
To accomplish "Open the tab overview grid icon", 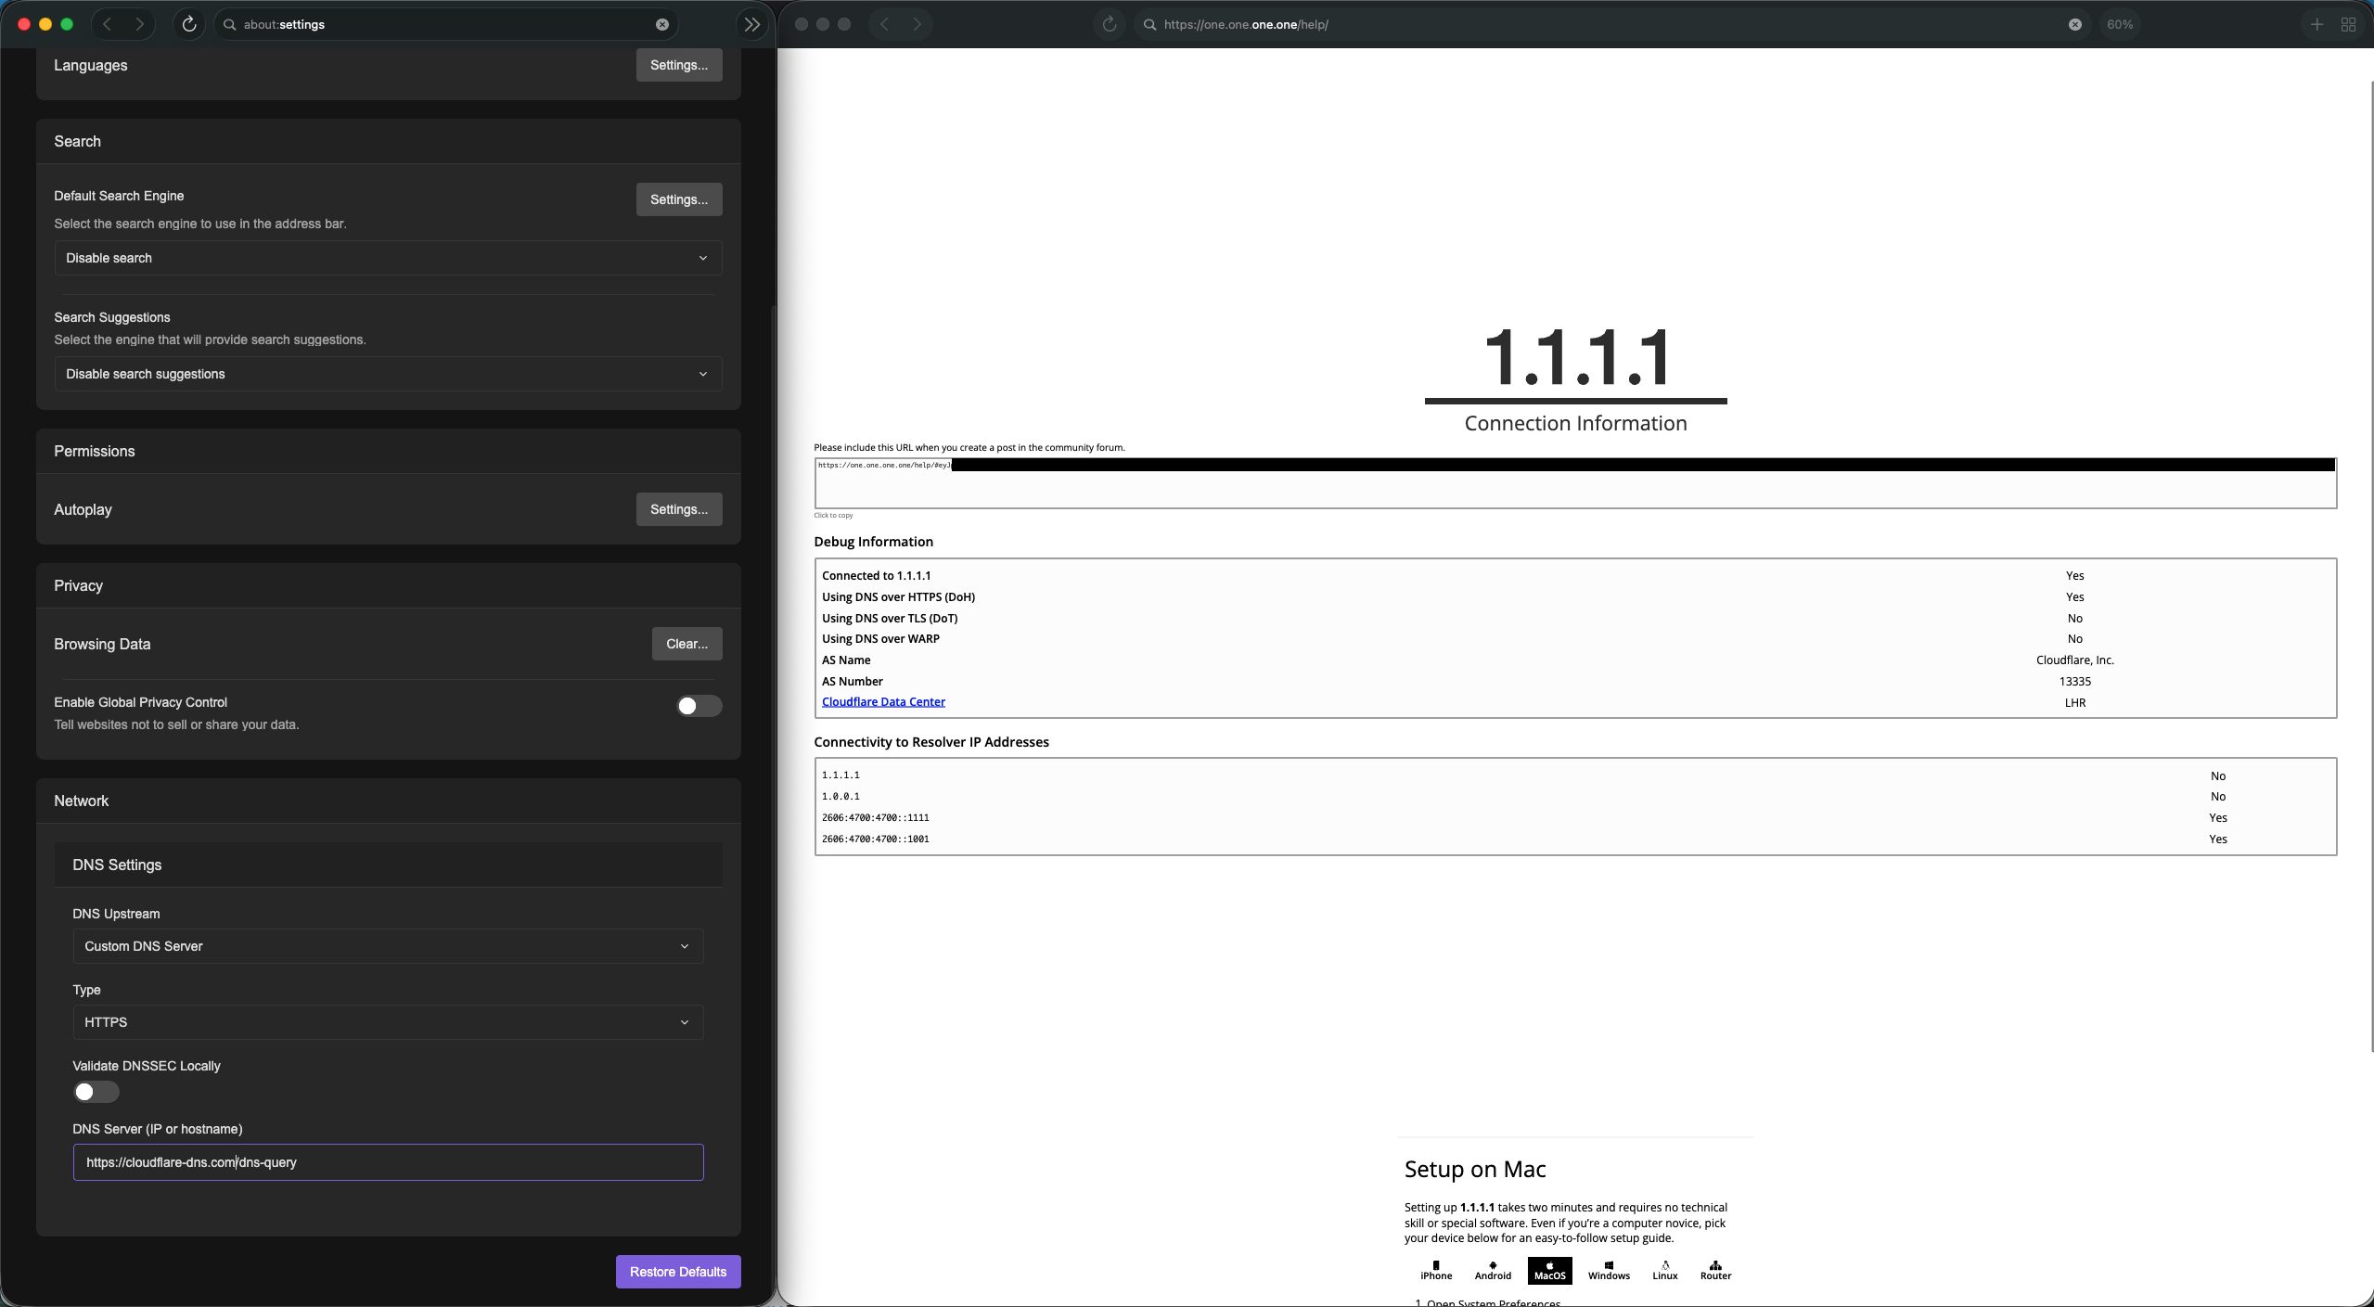I will click(2348, 24).
